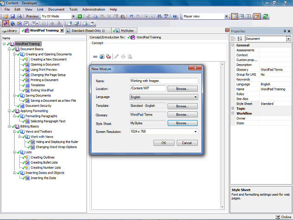
Task: Expand the Topic properties group
Action: click(233, 108)
